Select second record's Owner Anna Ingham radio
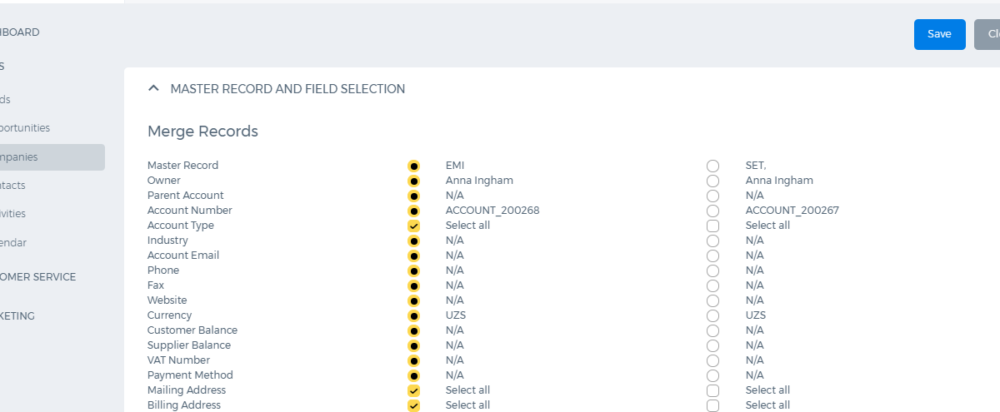 coord(712,181)
